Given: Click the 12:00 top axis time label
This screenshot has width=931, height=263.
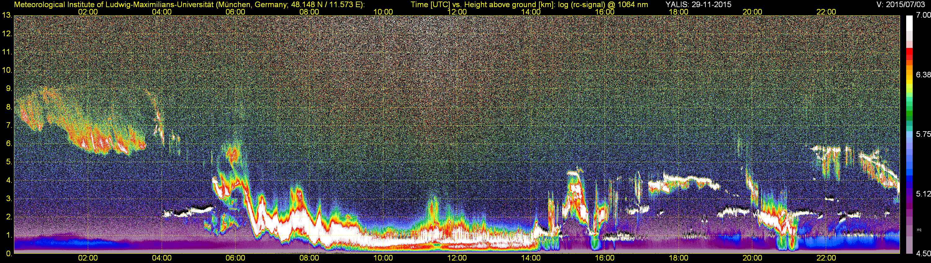Looking at the screenshot, I should pos(457,12).
